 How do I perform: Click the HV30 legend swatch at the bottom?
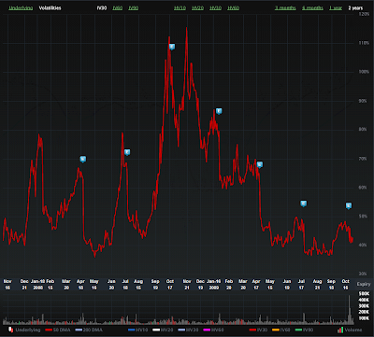(x=180, y=330)
